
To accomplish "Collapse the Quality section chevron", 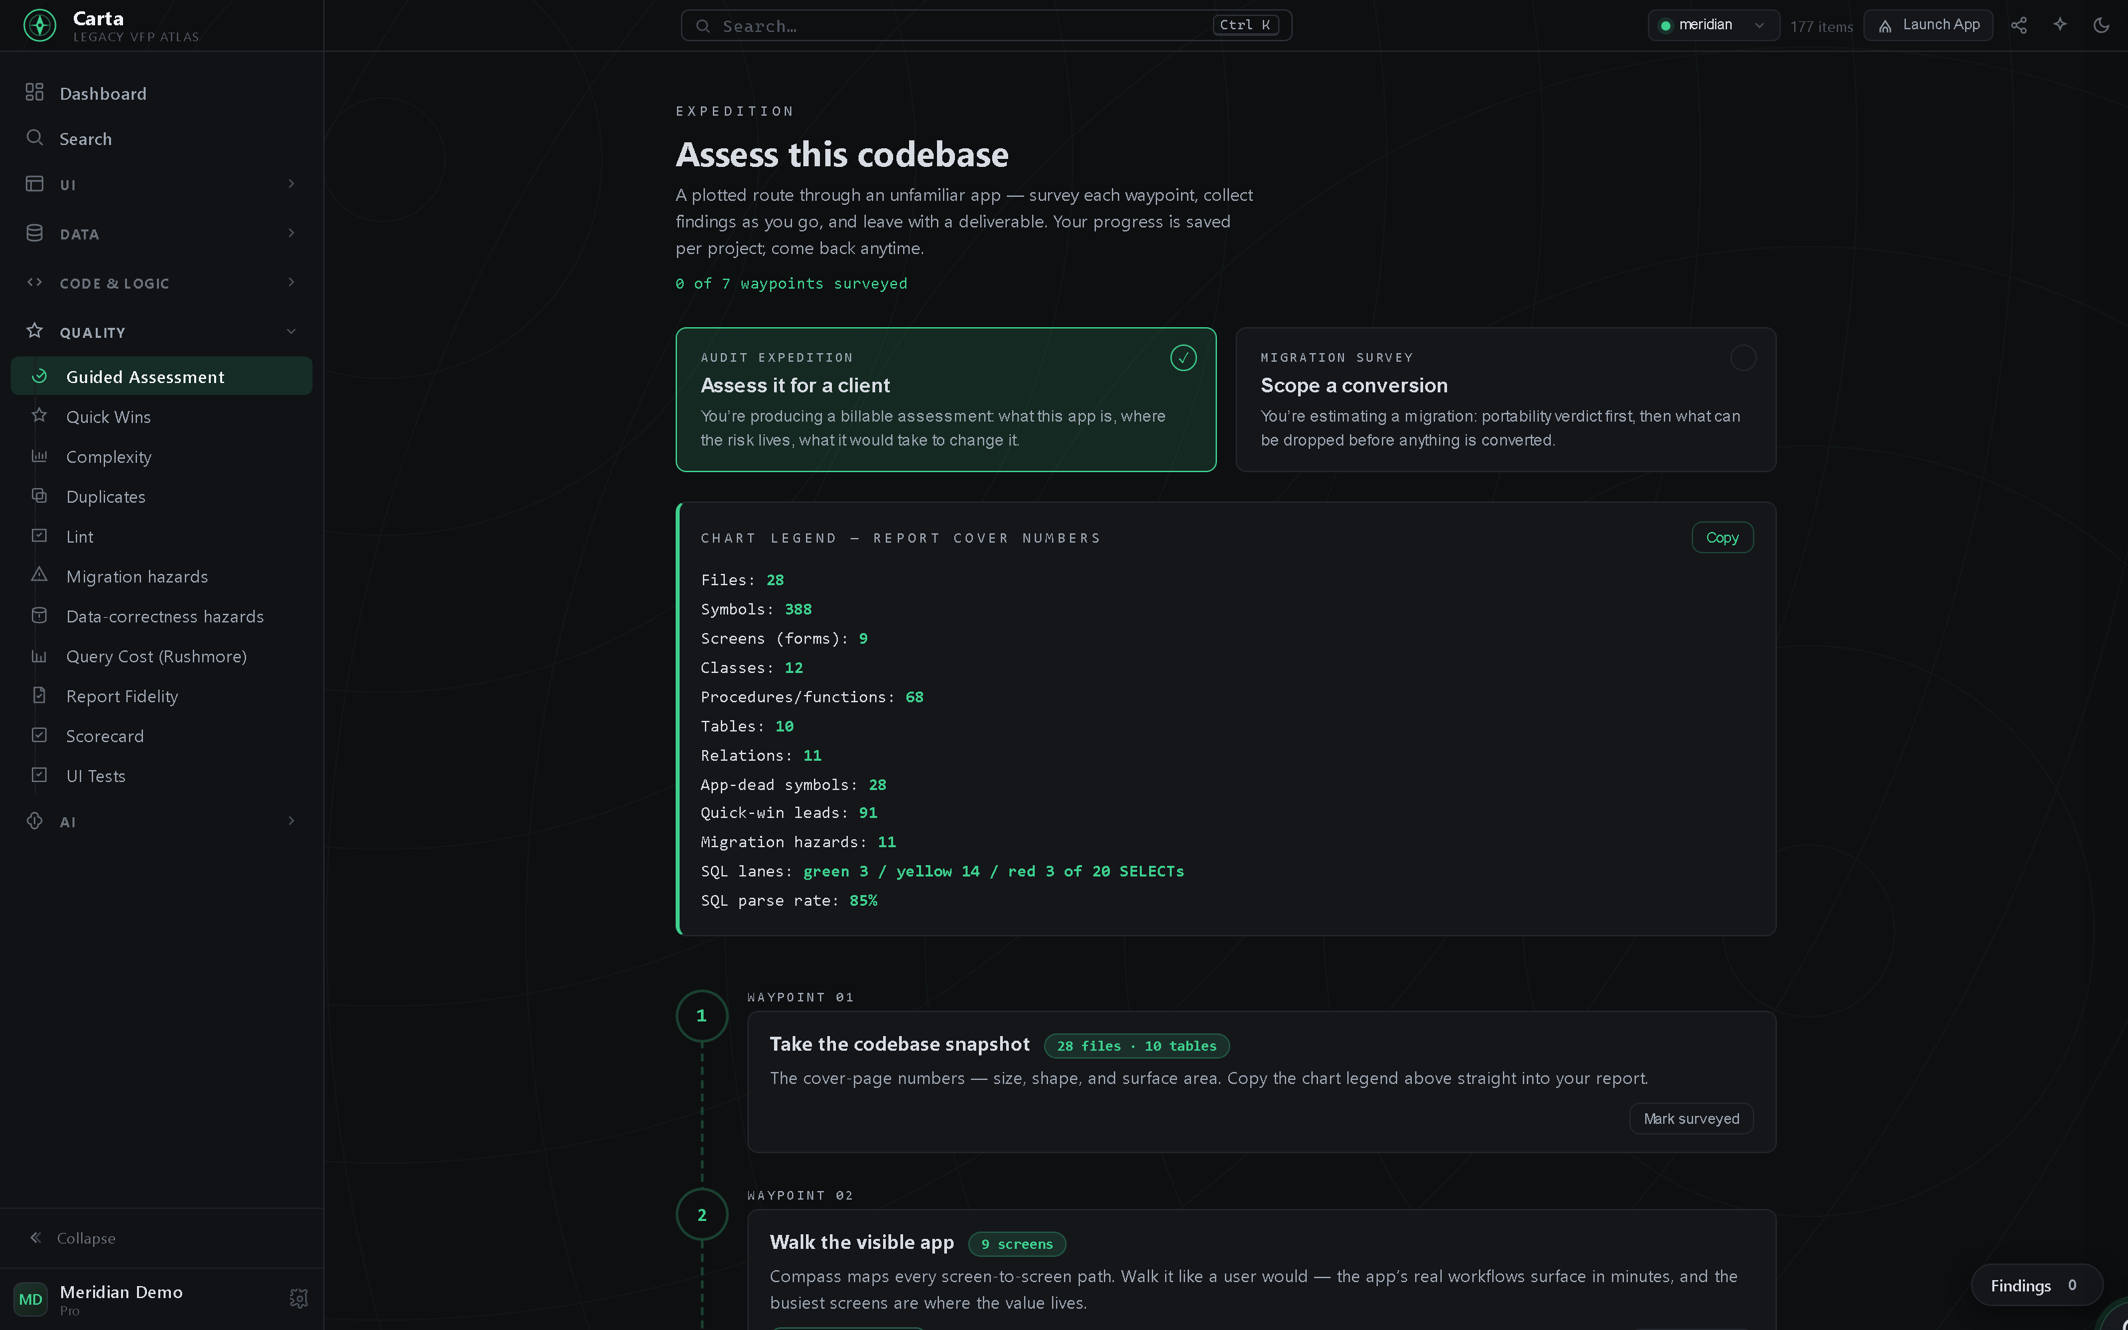I will point(291,332).
